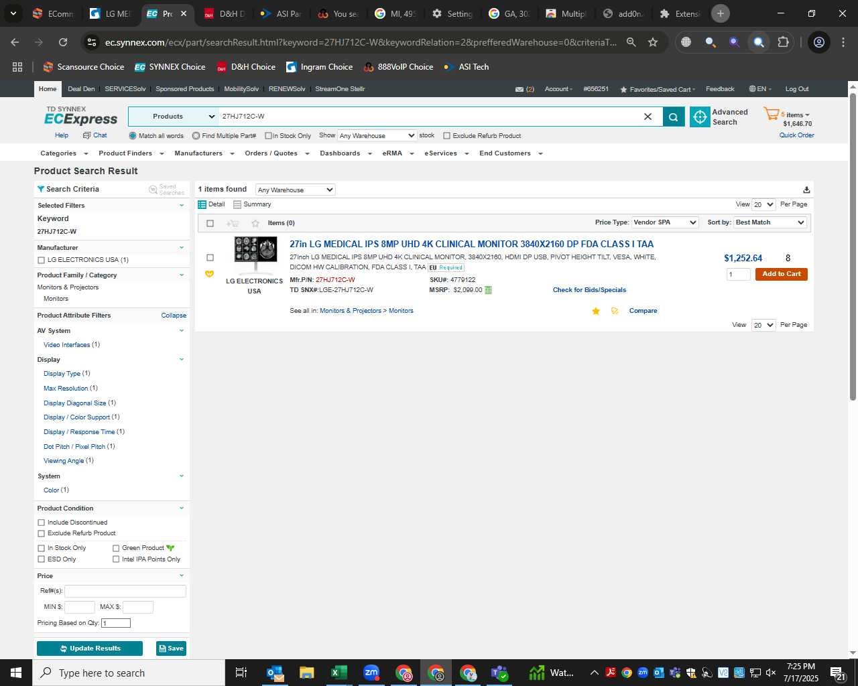Open the Product Finders menu
Screen dimensions: 858x686
pos(131,153)
